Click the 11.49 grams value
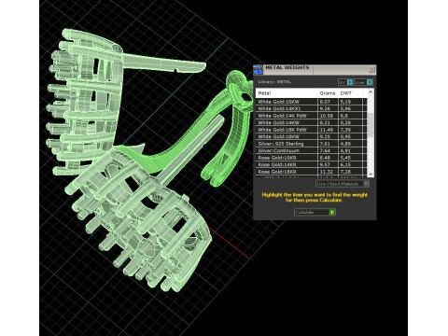 click(x=327, y=130)
